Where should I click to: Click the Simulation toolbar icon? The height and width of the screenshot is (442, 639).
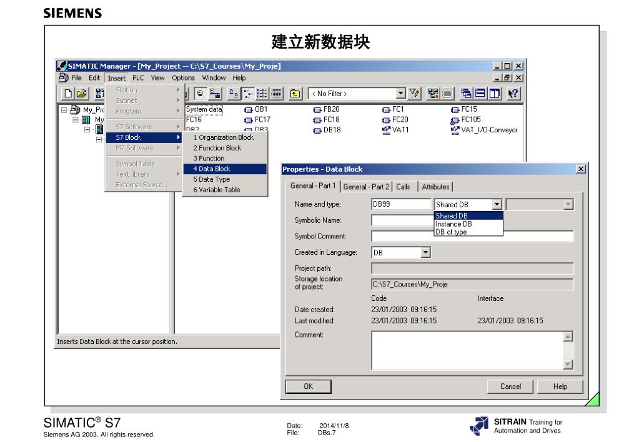(x=447, y=93)
